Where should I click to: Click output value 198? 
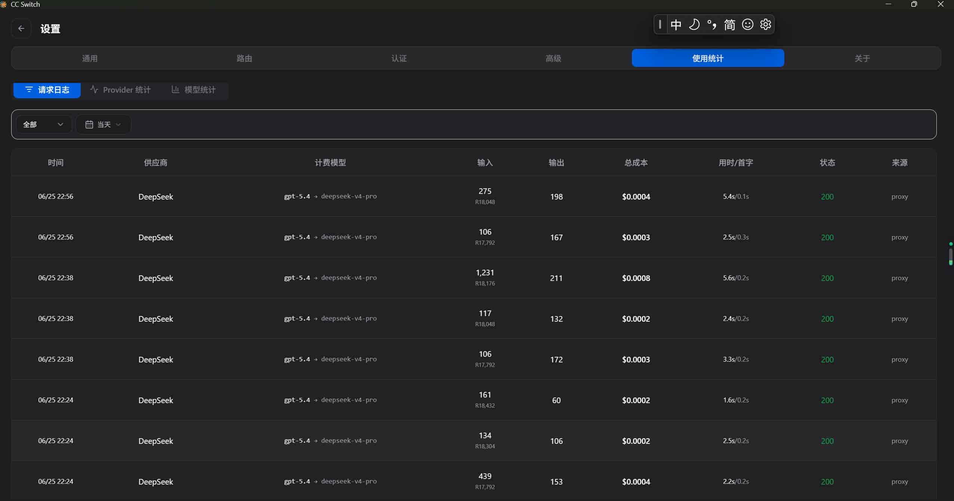[x=556, y=197]
